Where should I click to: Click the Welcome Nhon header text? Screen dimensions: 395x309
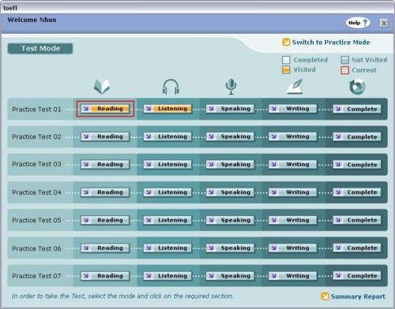[x=32, y=20]
